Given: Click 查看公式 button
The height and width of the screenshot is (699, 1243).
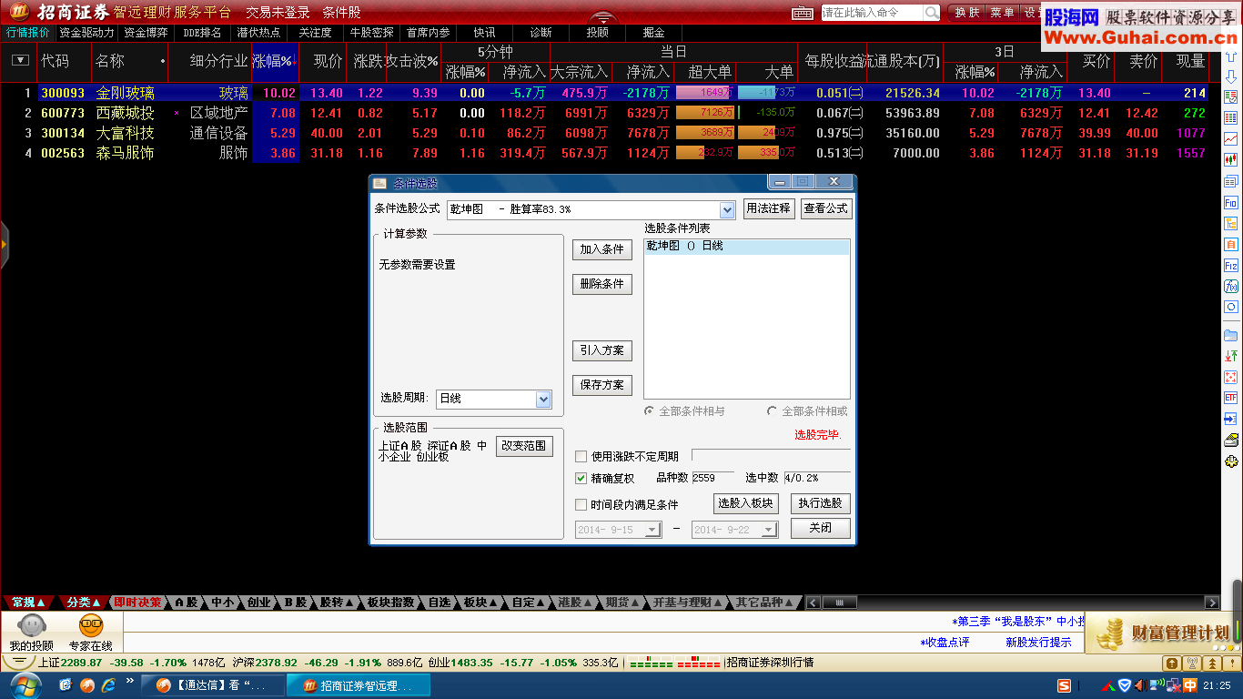Looking at the screenshot, I should click(x=826, y=208).
